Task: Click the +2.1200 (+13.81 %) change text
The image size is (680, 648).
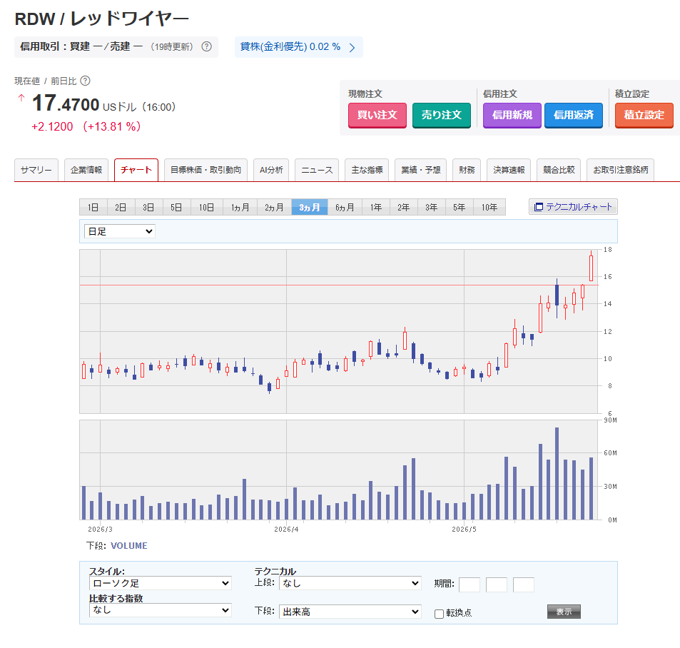Action: tap(86, 126)
